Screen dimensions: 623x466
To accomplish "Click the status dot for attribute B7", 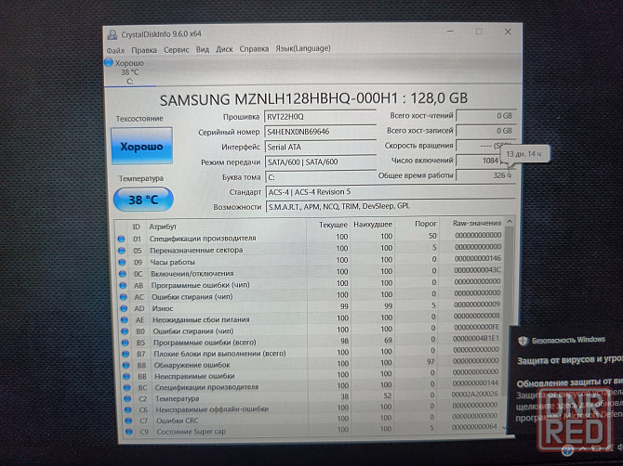I will [x=126, y=354].
